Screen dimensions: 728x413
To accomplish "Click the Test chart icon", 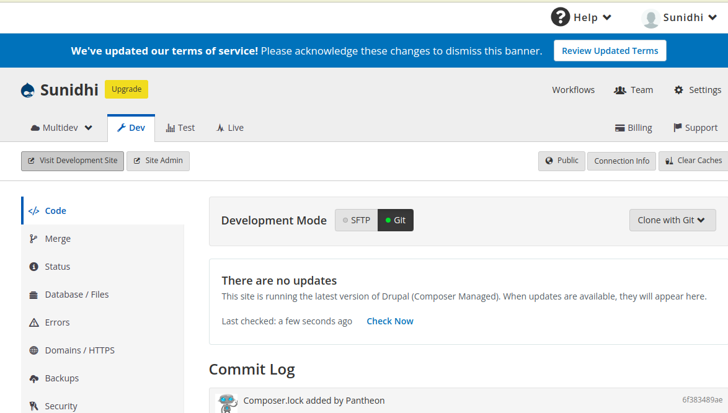I will coord(171,128).
